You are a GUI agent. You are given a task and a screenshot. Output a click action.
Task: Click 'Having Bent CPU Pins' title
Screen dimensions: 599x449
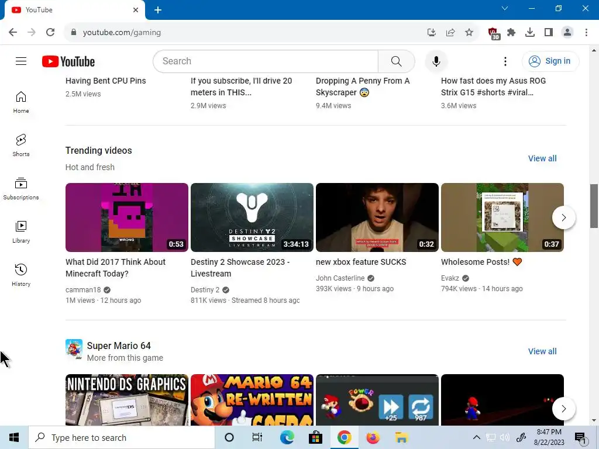(x=105, y=81)
